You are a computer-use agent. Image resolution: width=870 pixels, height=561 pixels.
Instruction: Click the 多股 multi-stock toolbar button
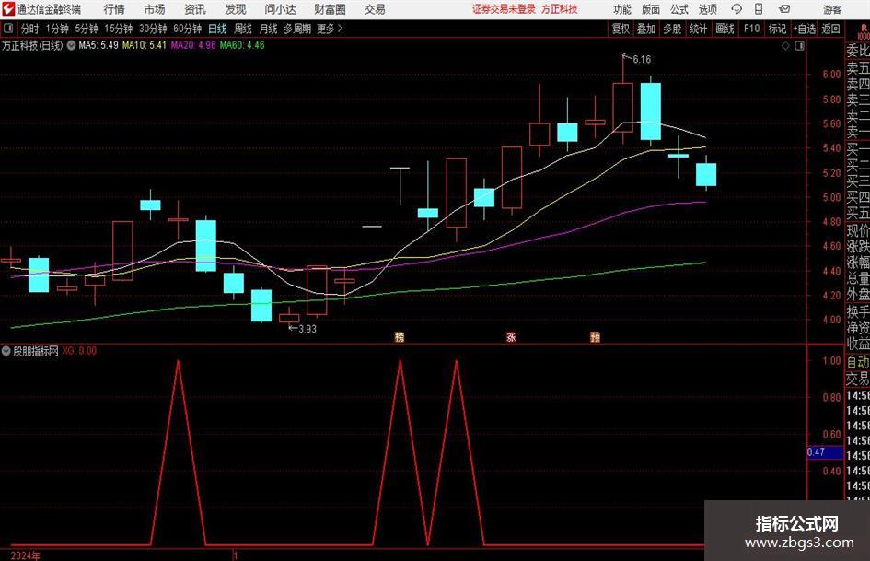pyautogui.click(x=672, y=29)
